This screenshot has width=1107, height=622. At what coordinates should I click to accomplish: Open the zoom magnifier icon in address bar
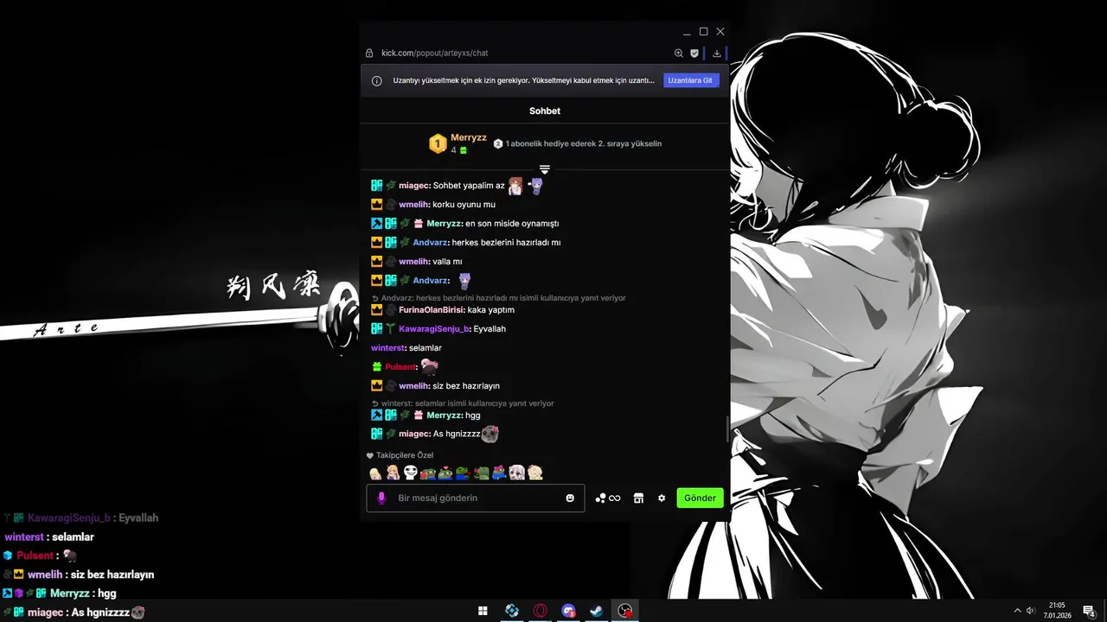pyautogui.click(x=679, y=53)
